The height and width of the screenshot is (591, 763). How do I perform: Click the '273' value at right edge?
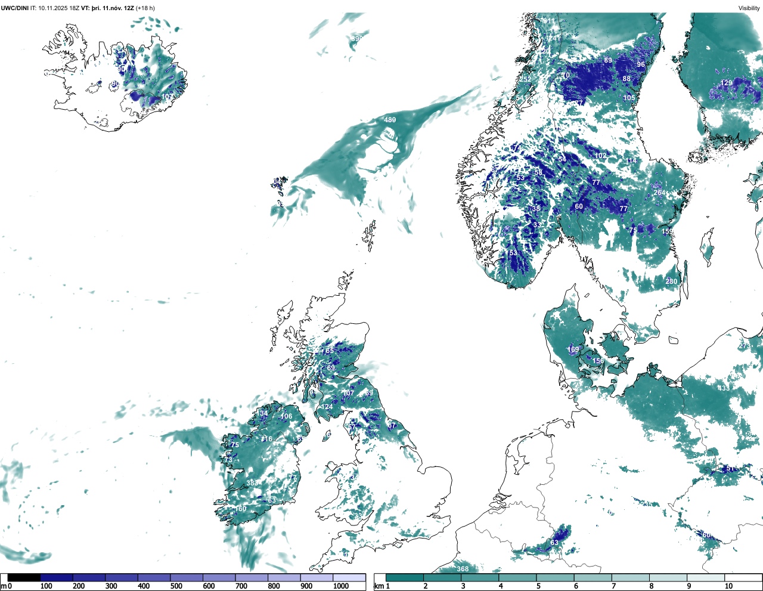click(745, 346)
